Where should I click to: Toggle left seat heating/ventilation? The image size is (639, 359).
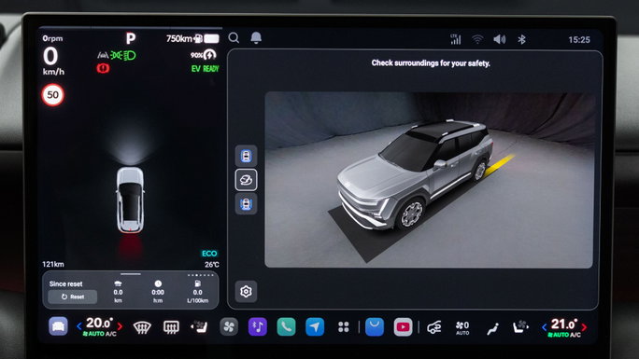199,327
